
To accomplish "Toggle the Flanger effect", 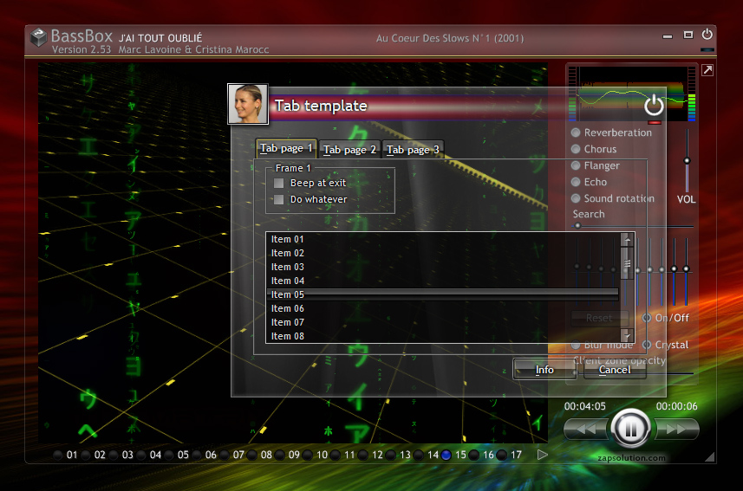I will coord(576,165).
